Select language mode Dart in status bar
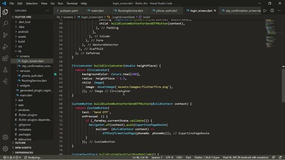Viewport: 285px width, 160px height. click(x=188, y=157)
